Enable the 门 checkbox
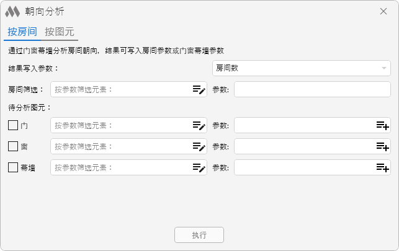This screenshot has width=399, height=251. (x=13, y=125)
